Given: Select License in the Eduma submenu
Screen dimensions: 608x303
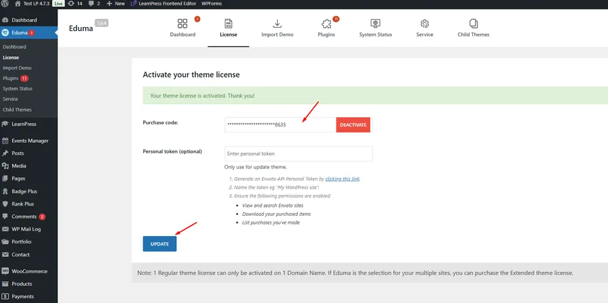Looking at the screenshot, I should (x=11, y=57).
